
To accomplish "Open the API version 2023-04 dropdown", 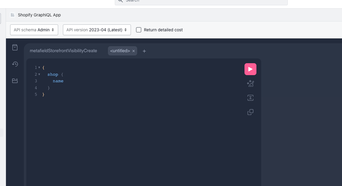I will tap(97, 30).
